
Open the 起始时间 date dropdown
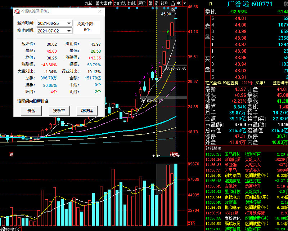pos(69,23)
